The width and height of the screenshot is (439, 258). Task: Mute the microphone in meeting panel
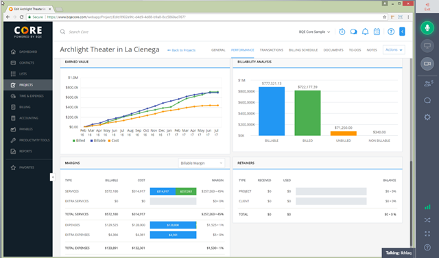427,27
